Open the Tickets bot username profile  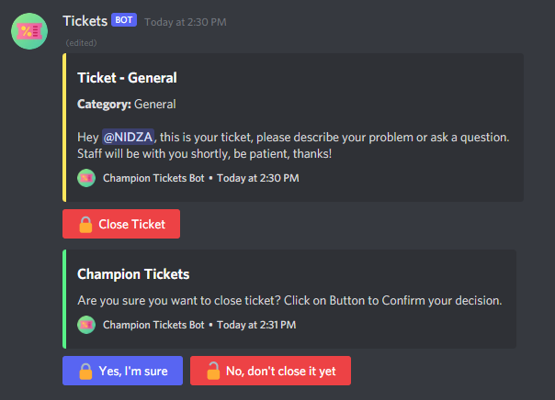[x=84, y=20]
